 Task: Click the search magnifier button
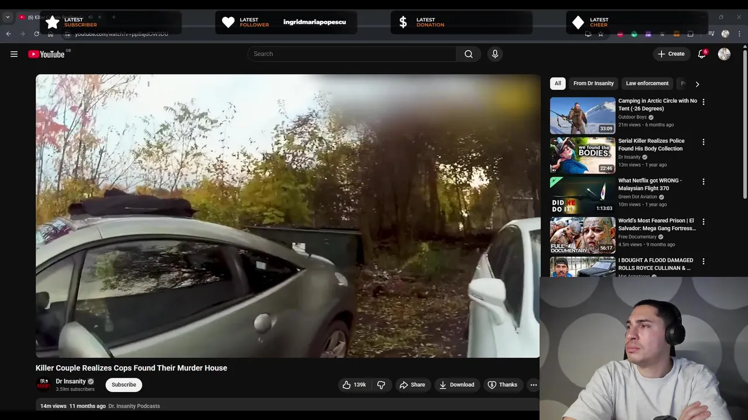pos(469,54)
